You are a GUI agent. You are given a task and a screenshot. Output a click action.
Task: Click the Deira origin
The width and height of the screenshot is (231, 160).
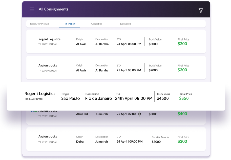tap(80, 142)
